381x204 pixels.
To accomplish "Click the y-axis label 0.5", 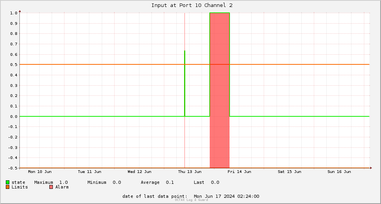I will (x=14, y=65).
